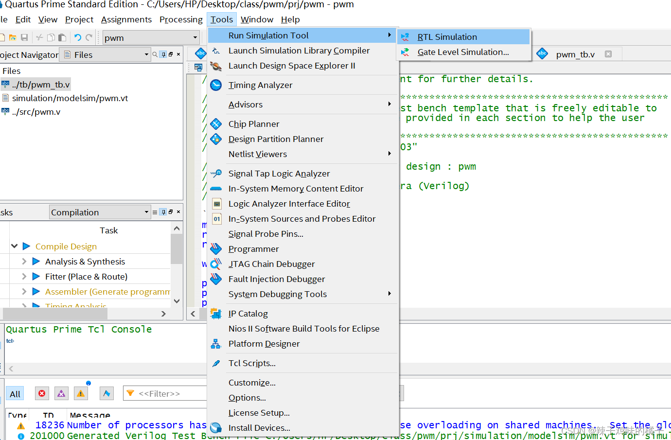The width and height of the screenshot is (671, 440).
Task: Select Launch Simulation Library Compiler
Action: pyautogui.click(x=303, y=51)
